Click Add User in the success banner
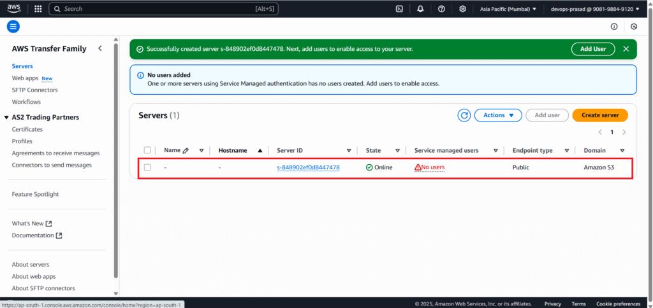Image resolution: width=653 pixels, height=308 pixels. click(x=593, y=48)
